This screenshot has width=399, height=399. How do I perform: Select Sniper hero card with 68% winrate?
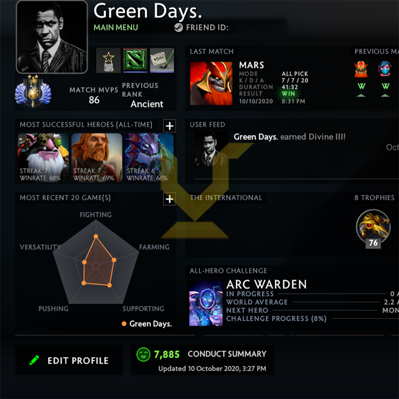pos(43,158)
